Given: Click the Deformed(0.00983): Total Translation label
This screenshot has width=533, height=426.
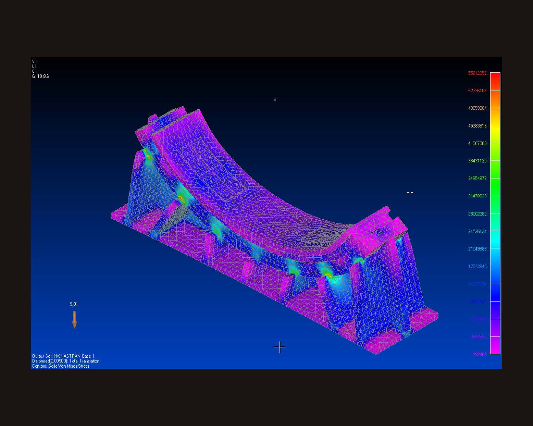Looking at the screenshot, I should [65, 361].
